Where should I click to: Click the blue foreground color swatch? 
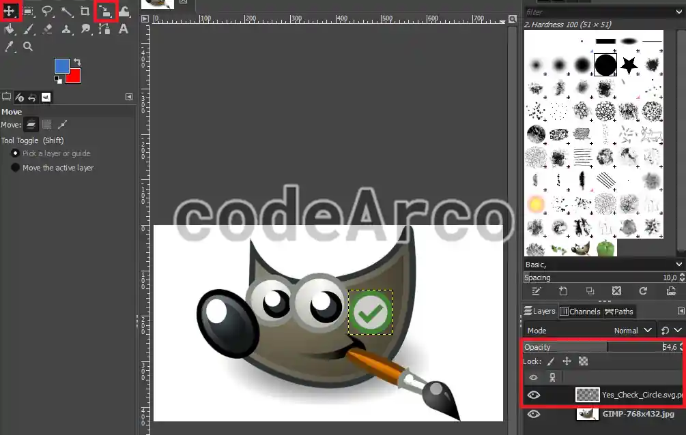pos(61,66)
